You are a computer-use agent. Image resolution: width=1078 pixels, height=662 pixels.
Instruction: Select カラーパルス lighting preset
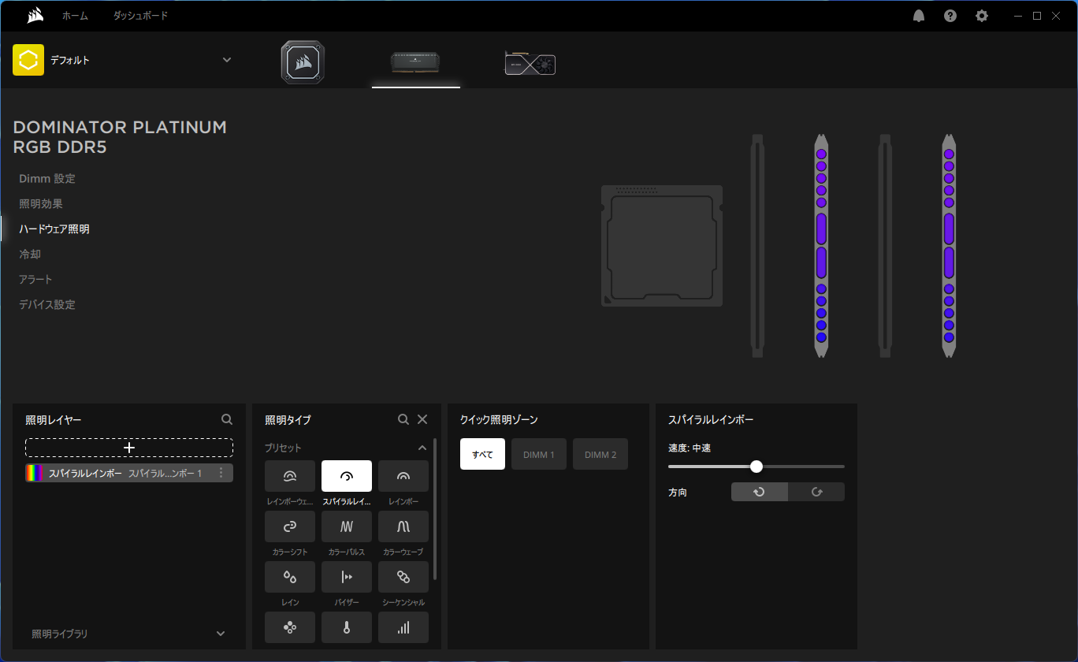(347, 526)
